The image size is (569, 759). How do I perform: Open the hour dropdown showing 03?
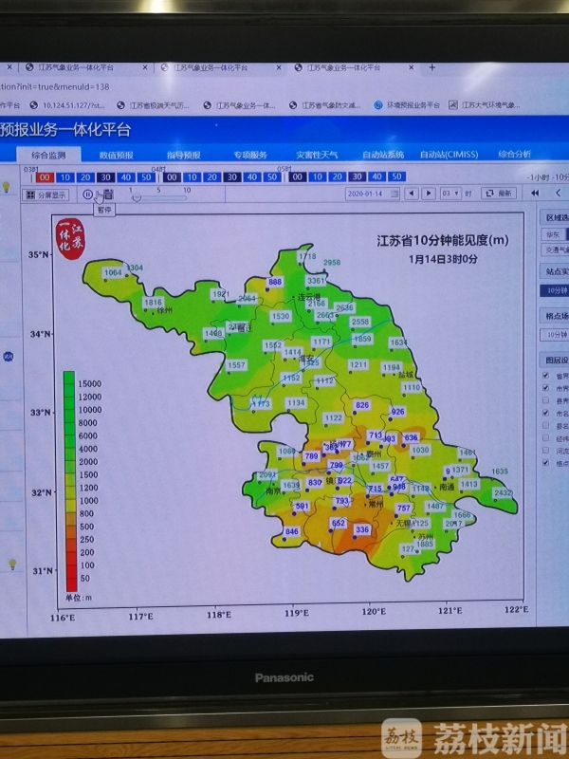[450, 194]
